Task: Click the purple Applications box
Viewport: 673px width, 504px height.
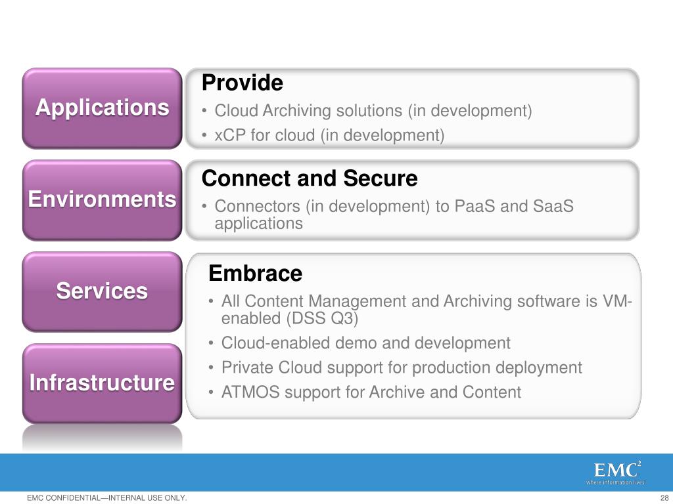Action: (102, 108)
